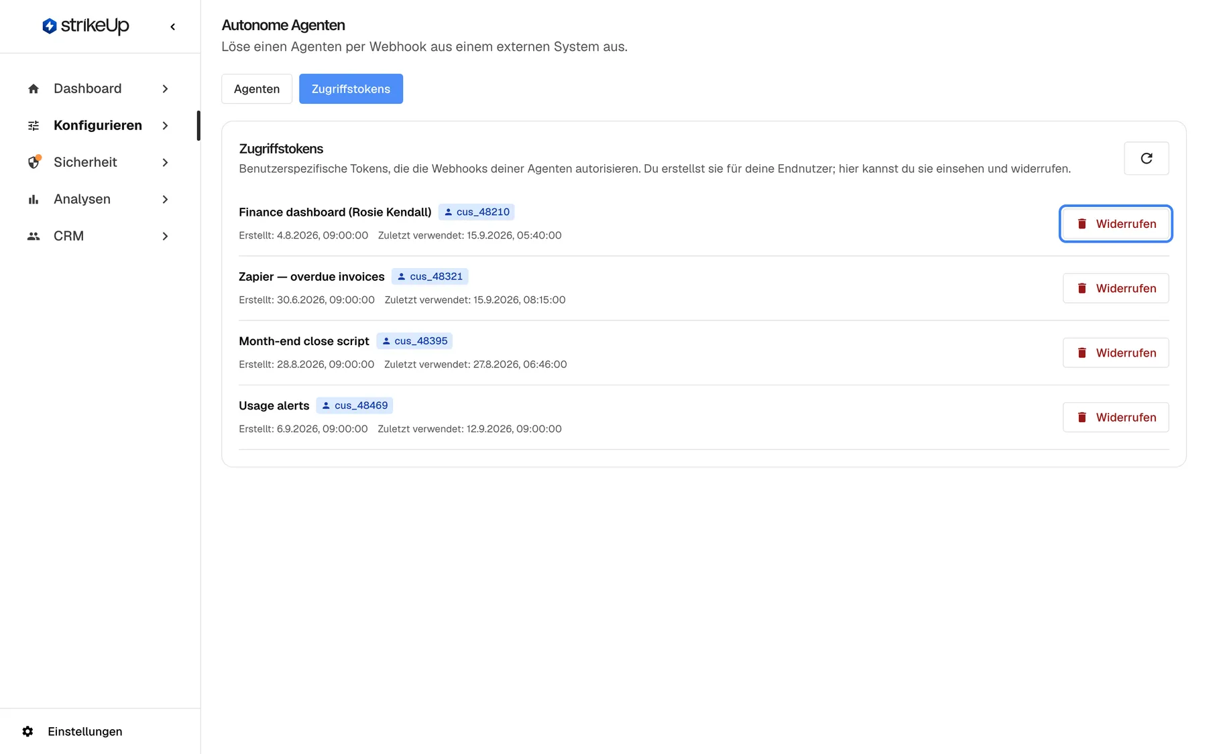Click trash icon for Usage alerts token
The height and width of the screenshot is (754, 1207).
click(1082, 417)
